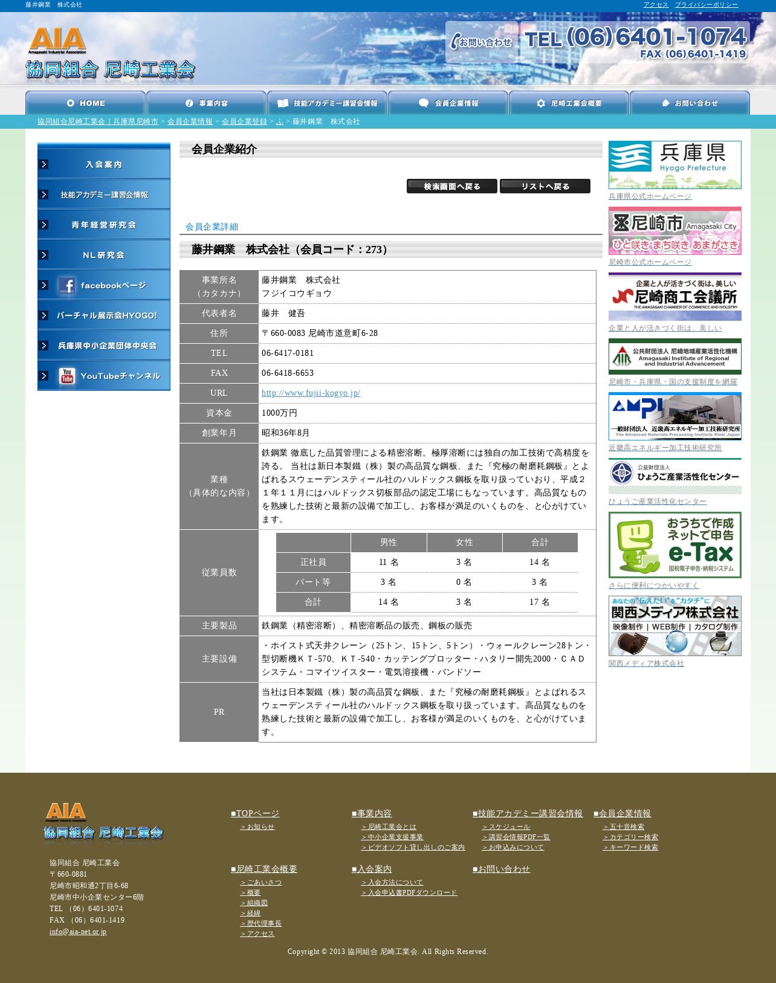Screen dimensions: 776x983
Task: Open the HOME navigation tab
Action: pos(85,103)
